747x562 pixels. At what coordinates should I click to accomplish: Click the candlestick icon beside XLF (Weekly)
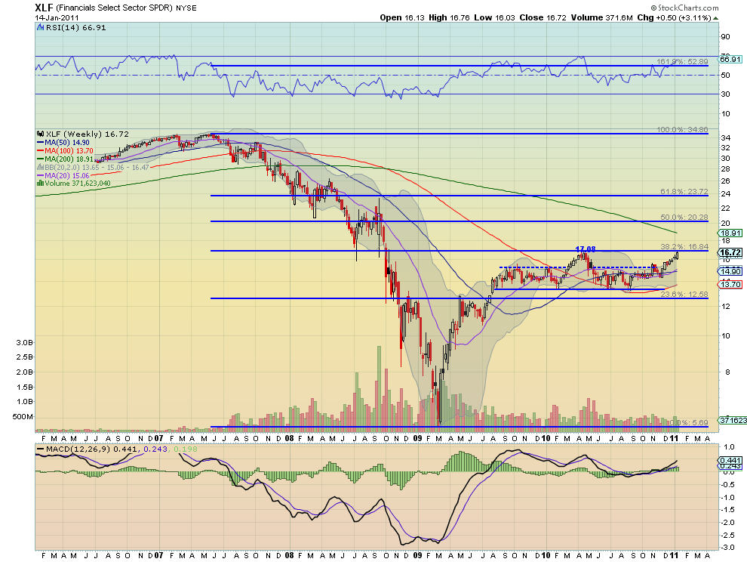pyautogui.click(x=41, y=134)
